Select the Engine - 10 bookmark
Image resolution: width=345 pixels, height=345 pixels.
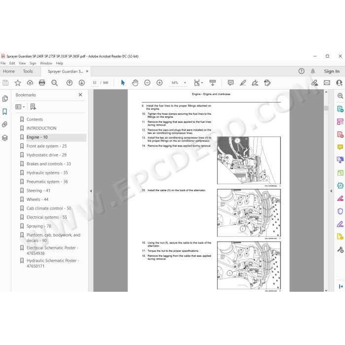[x=37, y=138]
